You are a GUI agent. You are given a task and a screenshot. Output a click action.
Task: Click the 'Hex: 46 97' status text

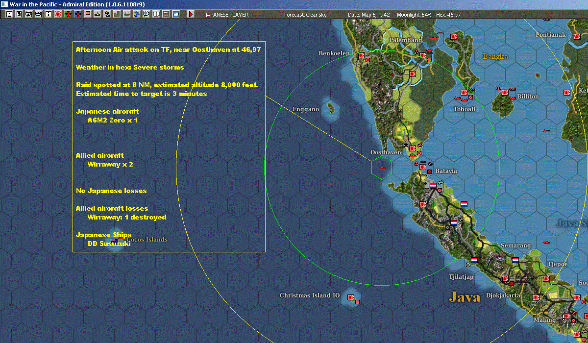448,15
